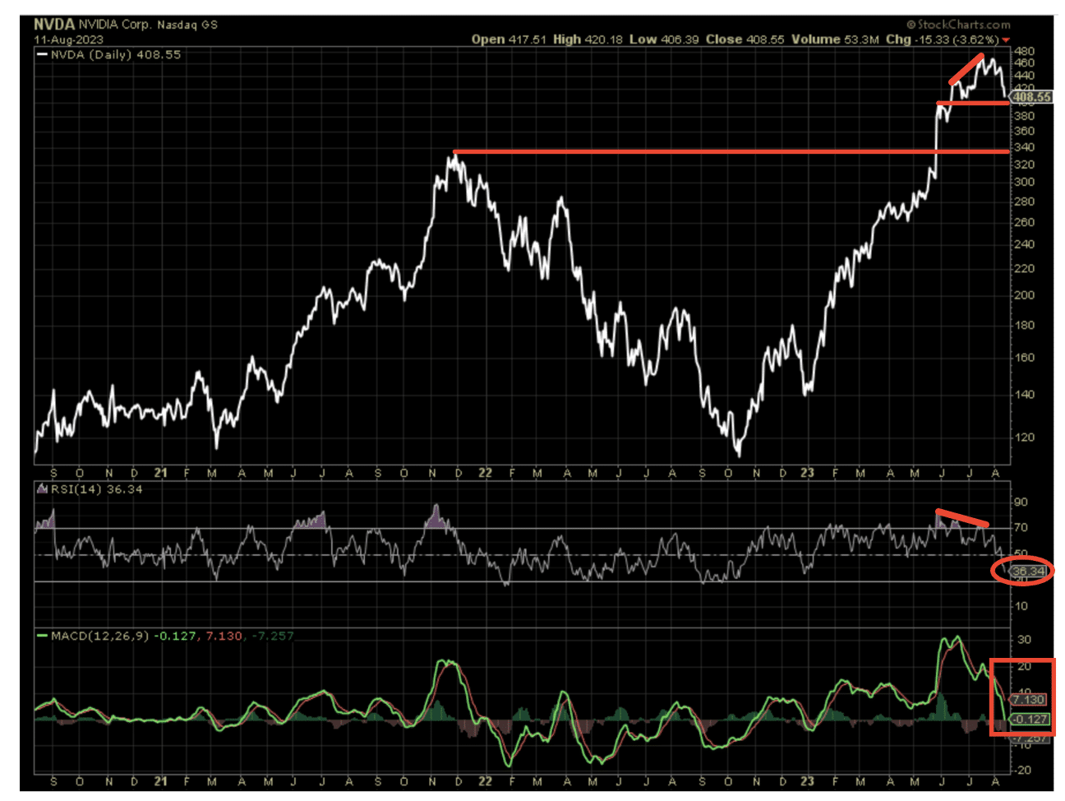The width and height of the screenshot is (1065, 801).
Task: Click the 408.55 current price tag
Action: (x=1031, y=97)
